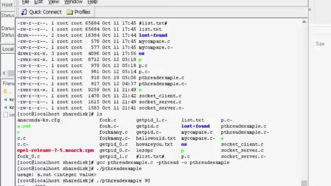Screen dimensions: 331x186
Task: Click the 'gcc pthreadexample.c -pthread -o pthreadexample' command
Action: coord(163,163)
